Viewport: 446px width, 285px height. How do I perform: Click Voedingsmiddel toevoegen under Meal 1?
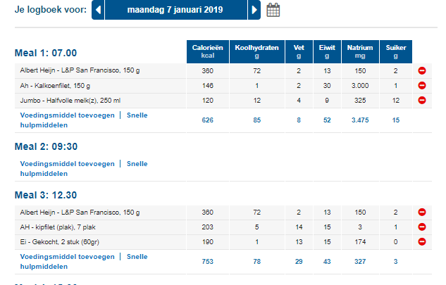(x=67, y=115)
